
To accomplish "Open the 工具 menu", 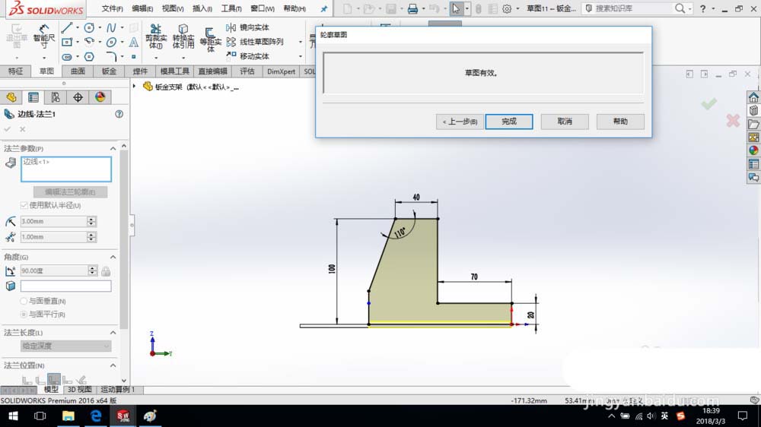I will click(x=231, y=8).
